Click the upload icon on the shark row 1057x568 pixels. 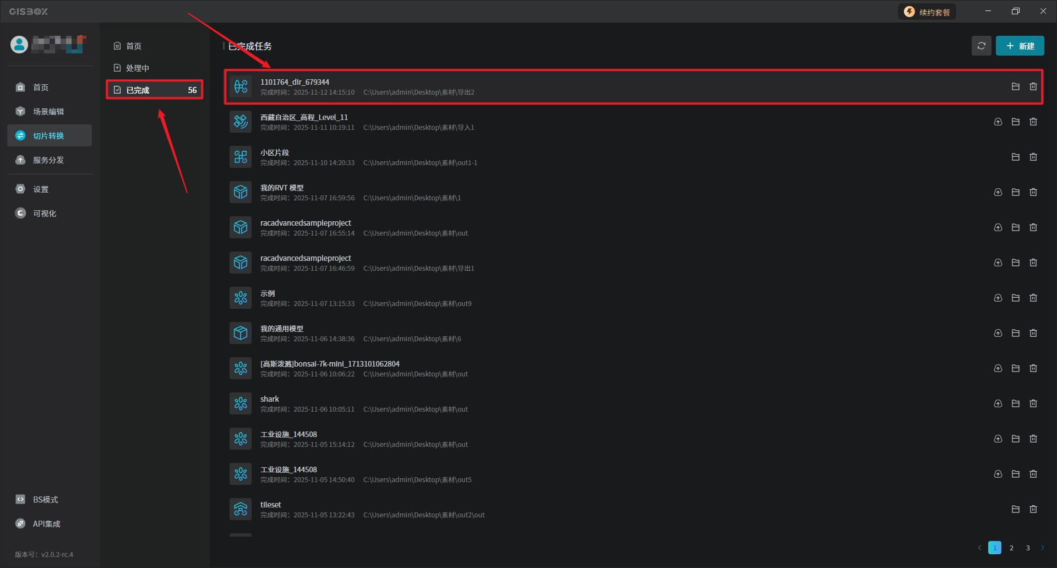pos(998,403)
